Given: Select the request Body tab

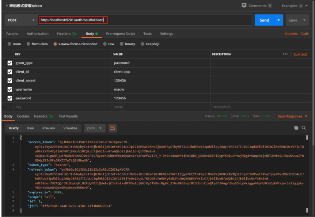Looking at the screenshot, I should coord(92,34).
